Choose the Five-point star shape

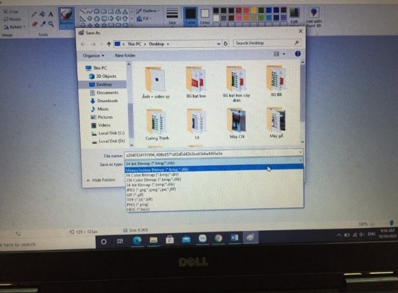pyautogui.click(x=97, y=25)
